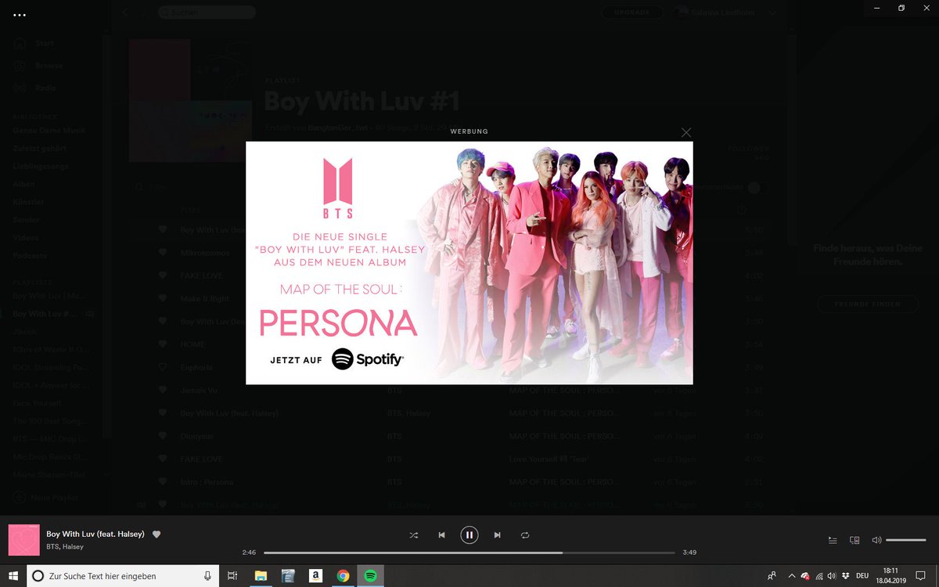The image size is (939, 587).
Task: Open artist BTS in now-playing bar
Action: 53,546
